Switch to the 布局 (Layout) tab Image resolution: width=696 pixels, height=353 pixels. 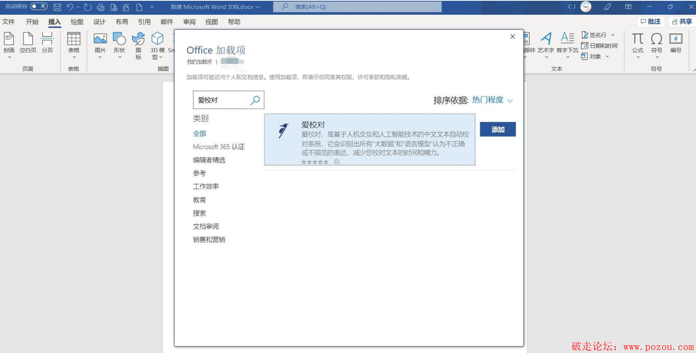122,22
